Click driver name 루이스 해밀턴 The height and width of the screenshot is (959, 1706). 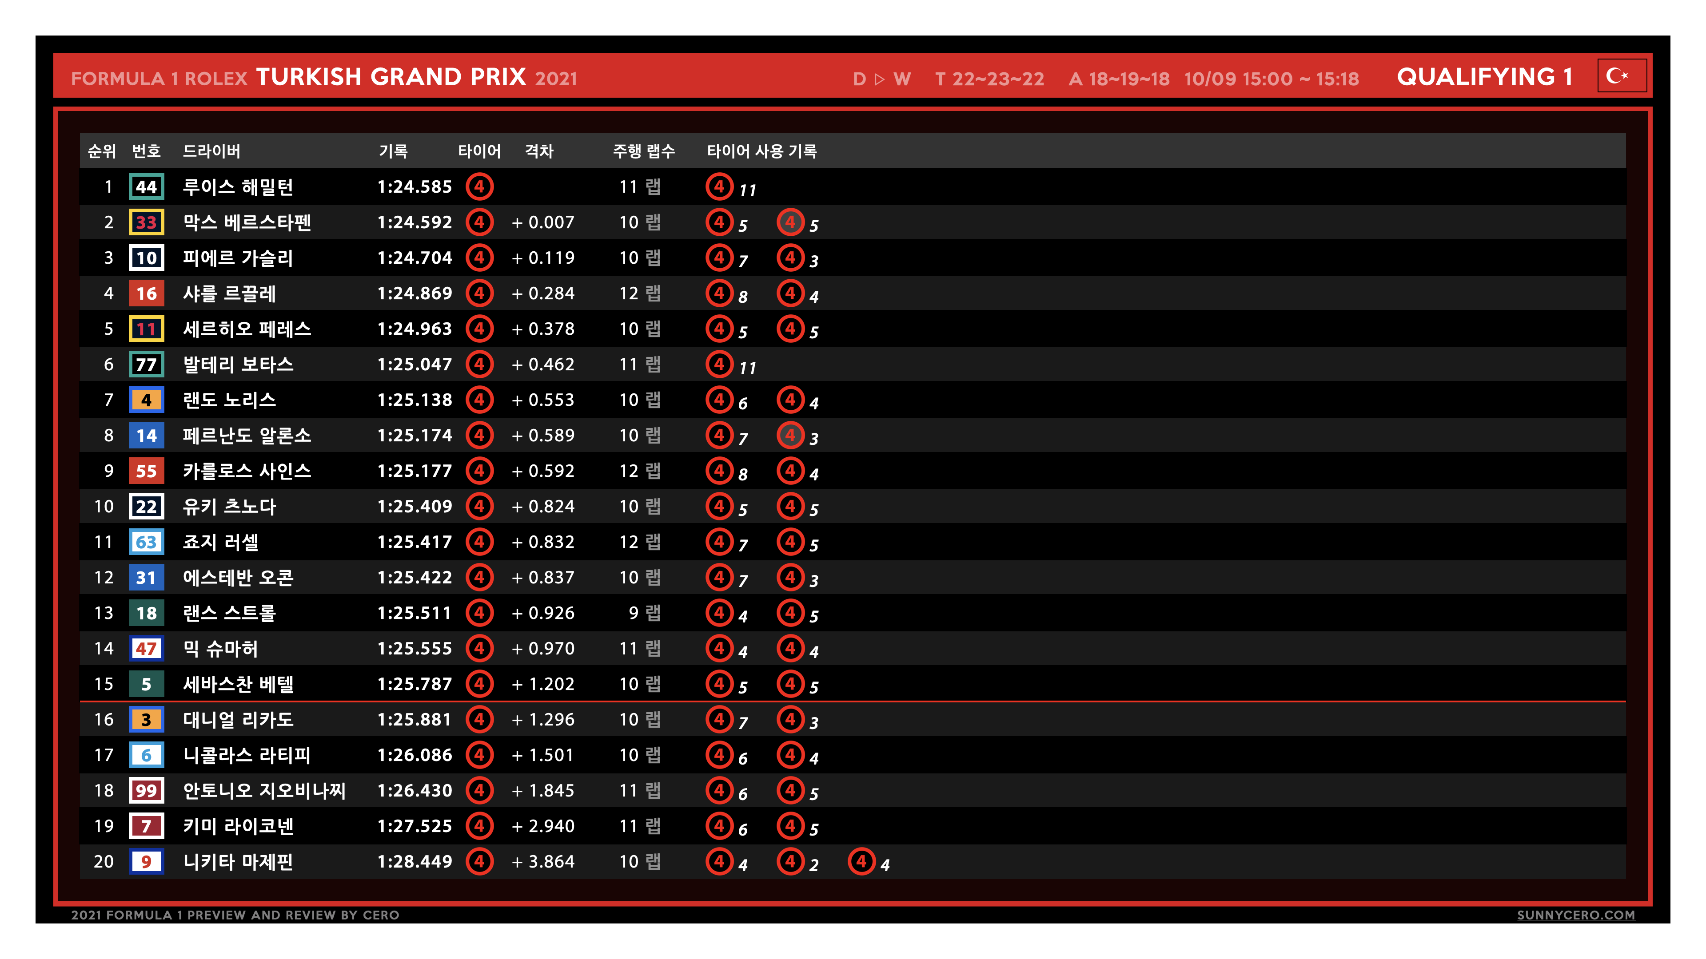click(x=238, y=187)
